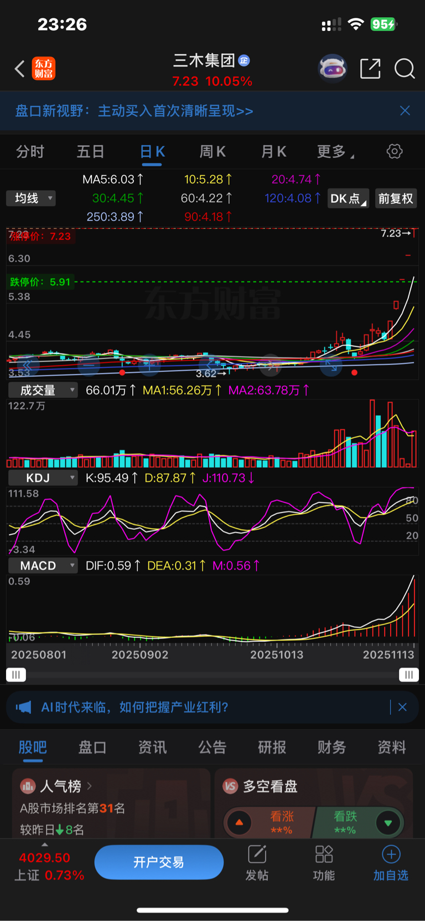Viewport: 425px width, 921px height.
Task: Tap the VS 多空看盘 icon
Action: 230,786
